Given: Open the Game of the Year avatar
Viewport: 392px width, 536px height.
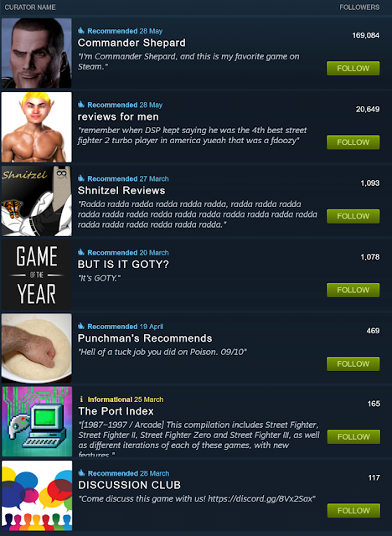Looking at the screenshot, I should tap(37, 275).
